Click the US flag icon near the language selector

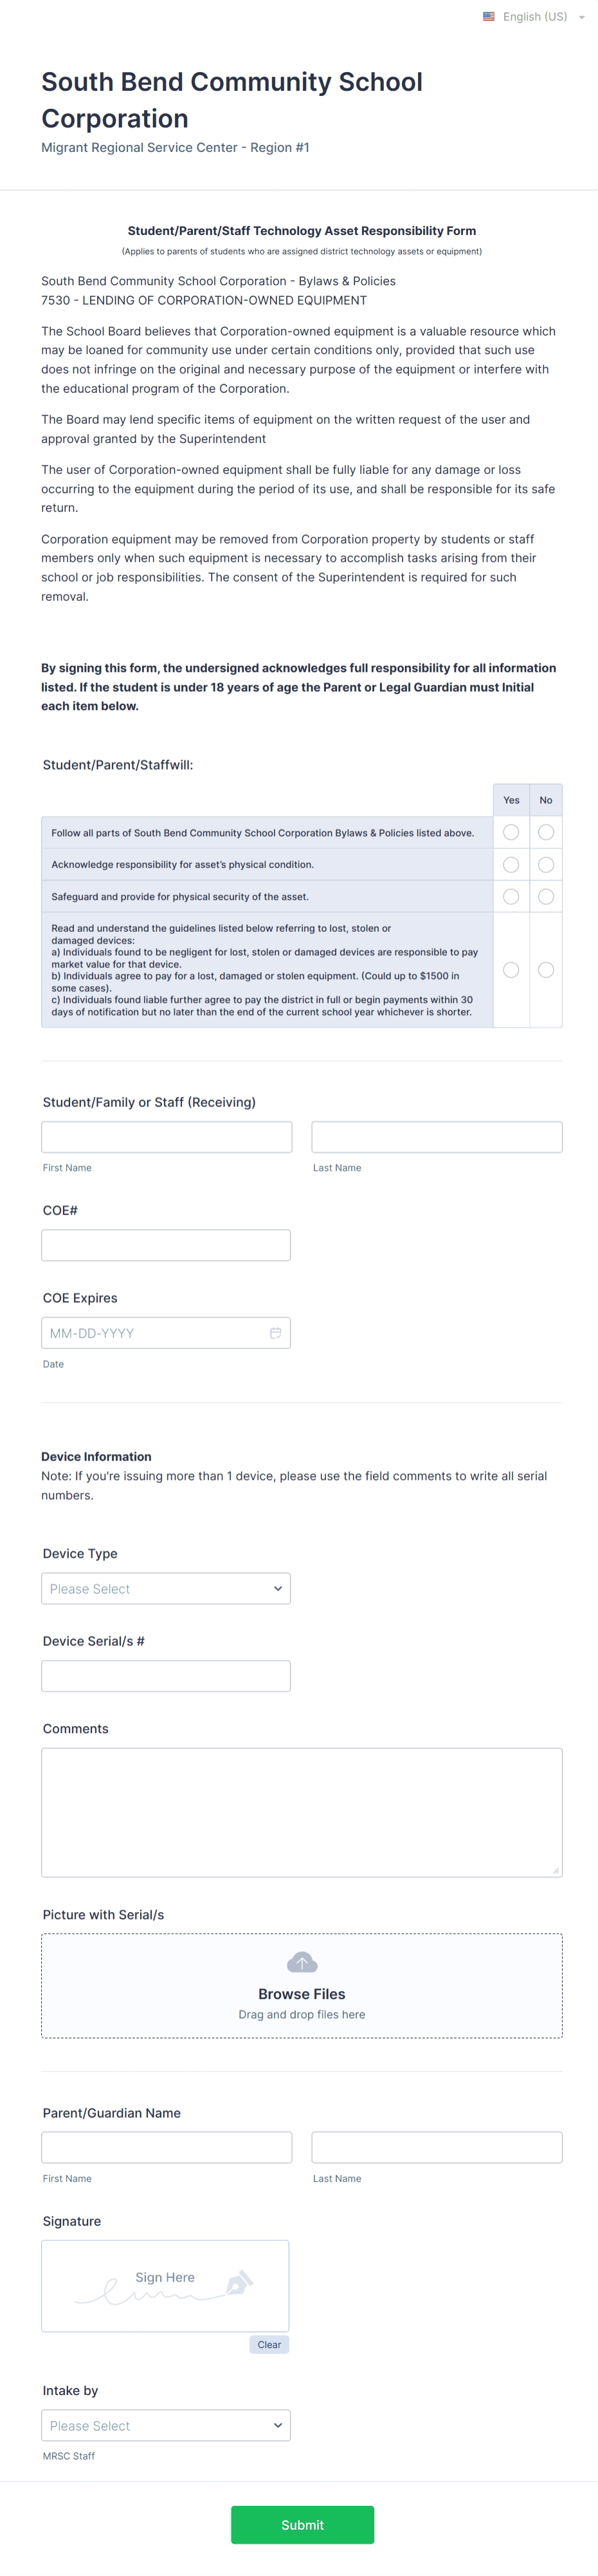pos(488,16)
